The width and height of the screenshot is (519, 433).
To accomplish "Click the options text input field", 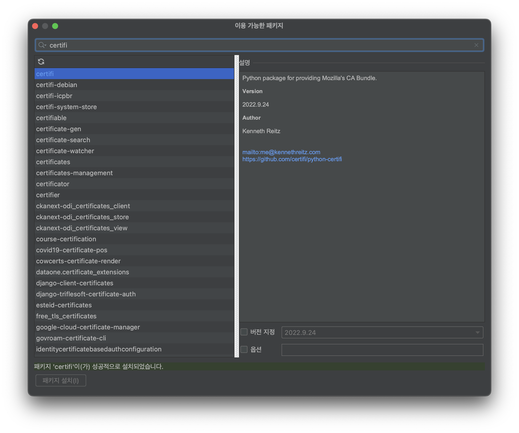I will pos(382,350).
